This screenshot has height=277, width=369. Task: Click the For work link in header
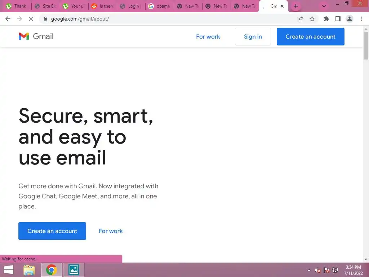coord(208,36)
